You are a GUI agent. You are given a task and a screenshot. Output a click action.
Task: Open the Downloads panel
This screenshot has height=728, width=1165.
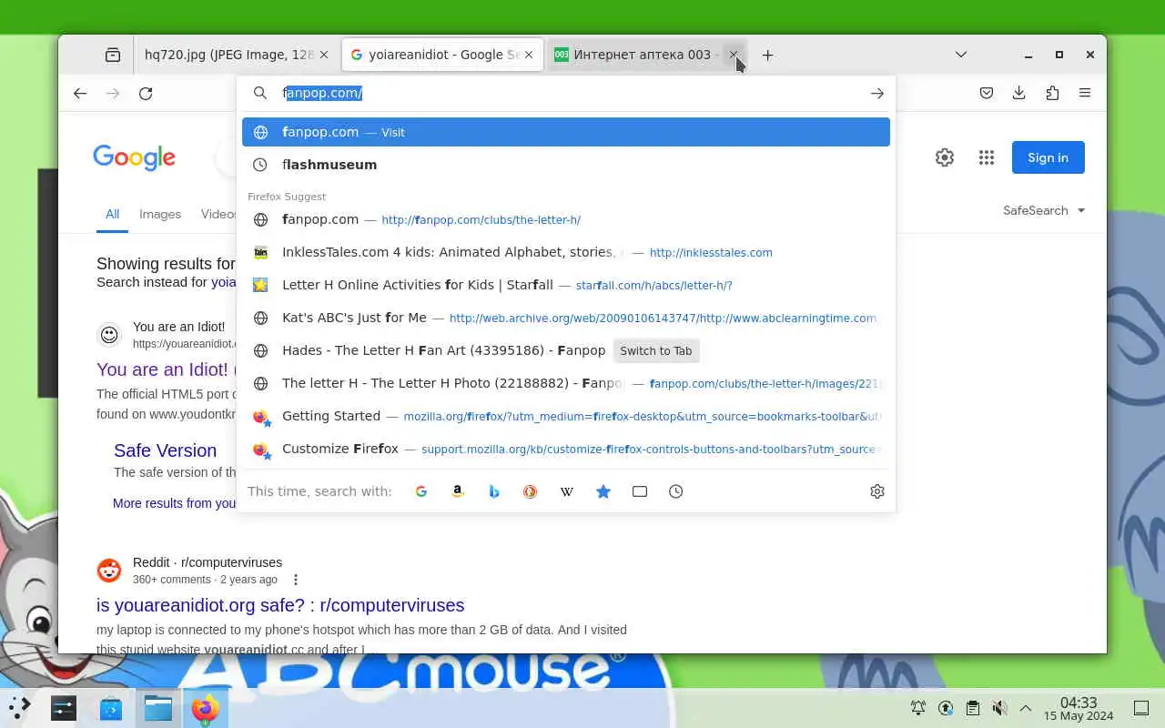pos(1019,93)
